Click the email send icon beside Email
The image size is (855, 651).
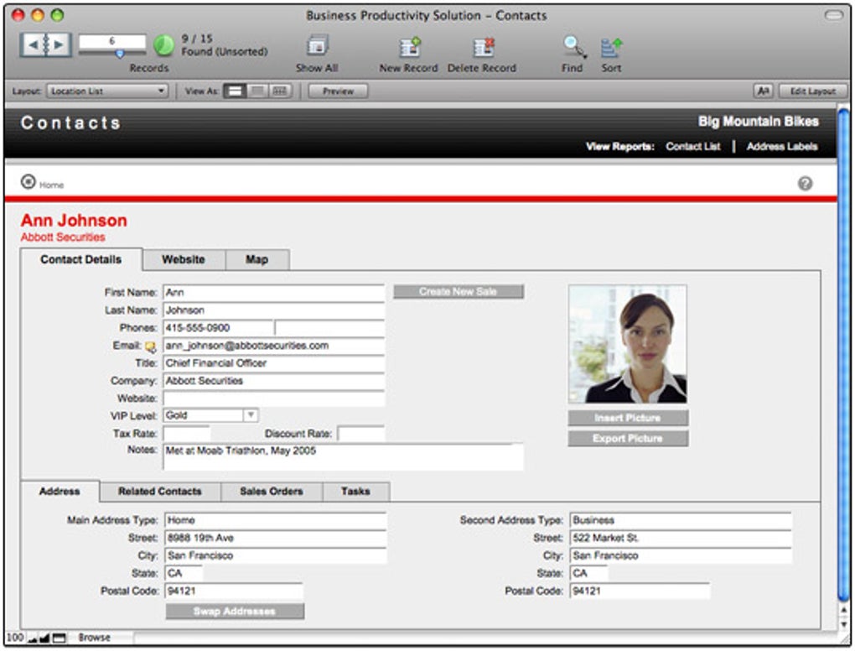click(151, 346)
